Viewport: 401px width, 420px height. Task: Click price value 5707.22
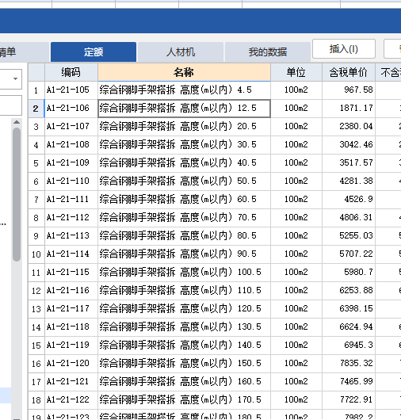click(x=357, y=254)
